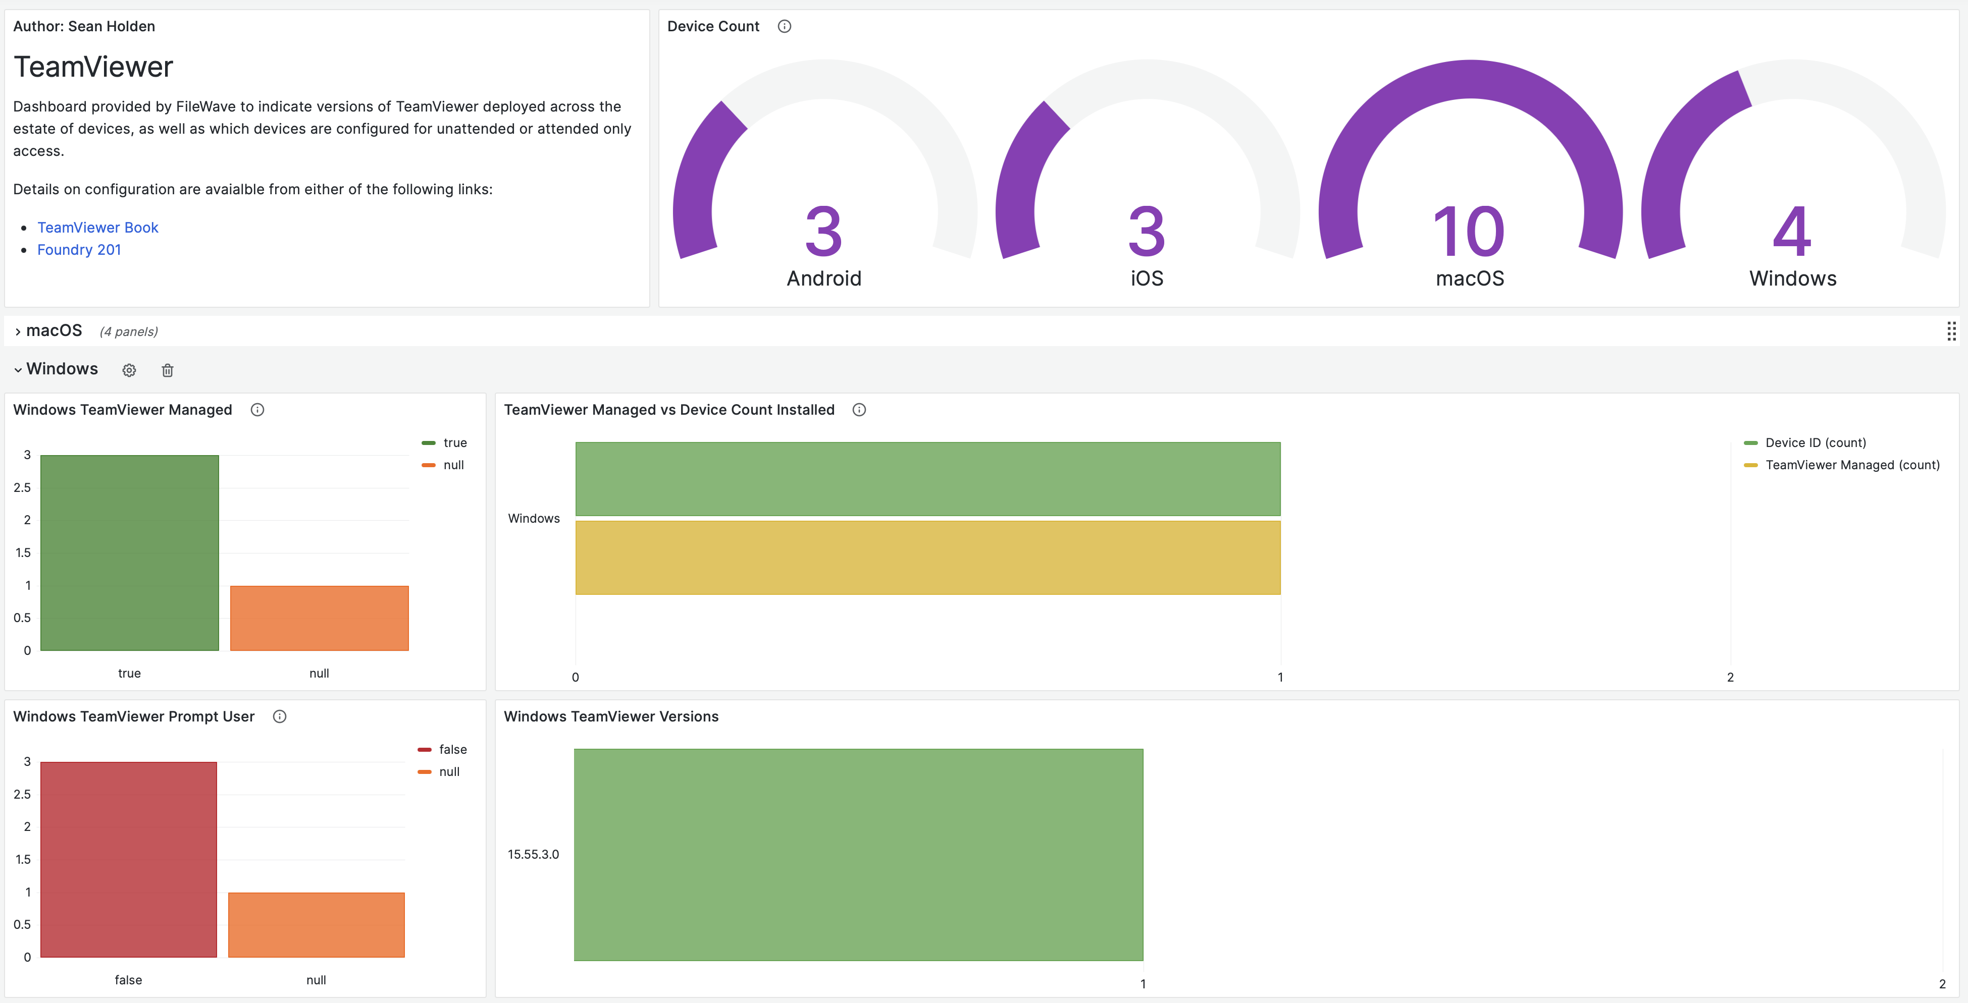The height and width of the screenshot is (1003, 1968).
Task: Toggle 'null' legend series in Prompt User chart
Action: 449,772
